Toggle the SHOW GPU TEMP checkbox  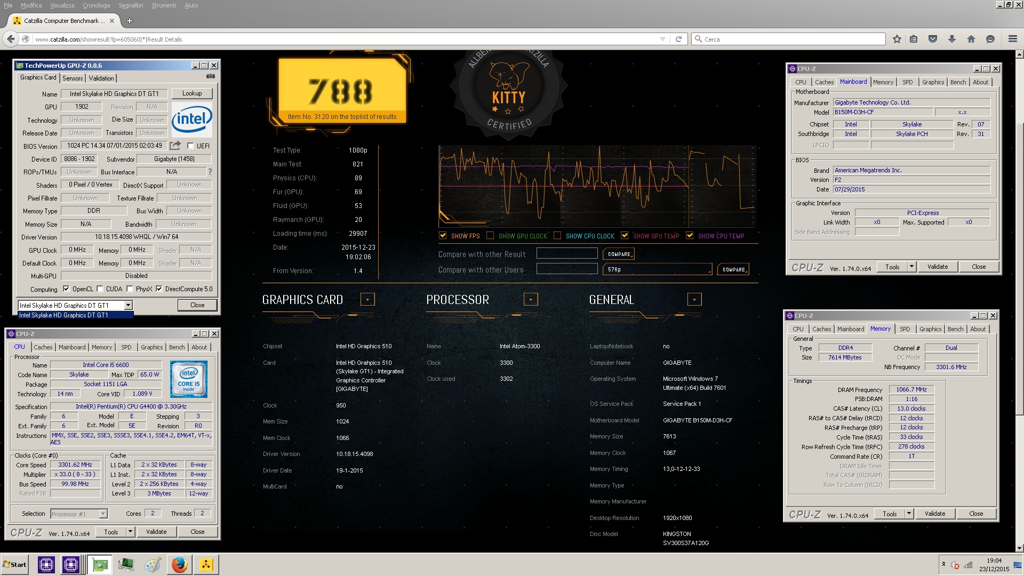point(625,236)
